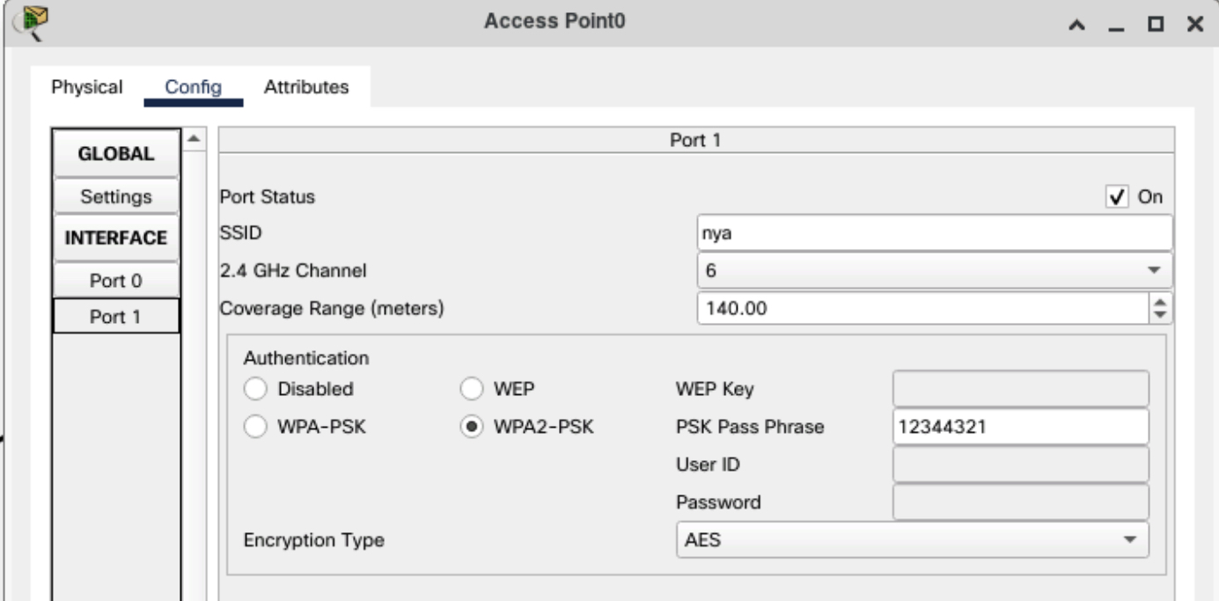Viewport: 1219px width, 601px height.
Task: Click the SSID text field
Action: pyautogui.click(x=934, y=235)
